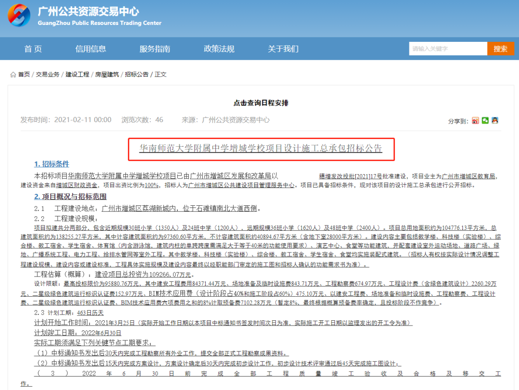Share the article via QQ penguin icon
Image resolution: width=519 pixels, height=390 pixels.
pyautogui.click(x=494, y=121)
